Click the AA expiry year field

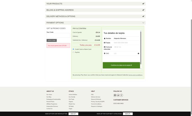pos(120,47)
